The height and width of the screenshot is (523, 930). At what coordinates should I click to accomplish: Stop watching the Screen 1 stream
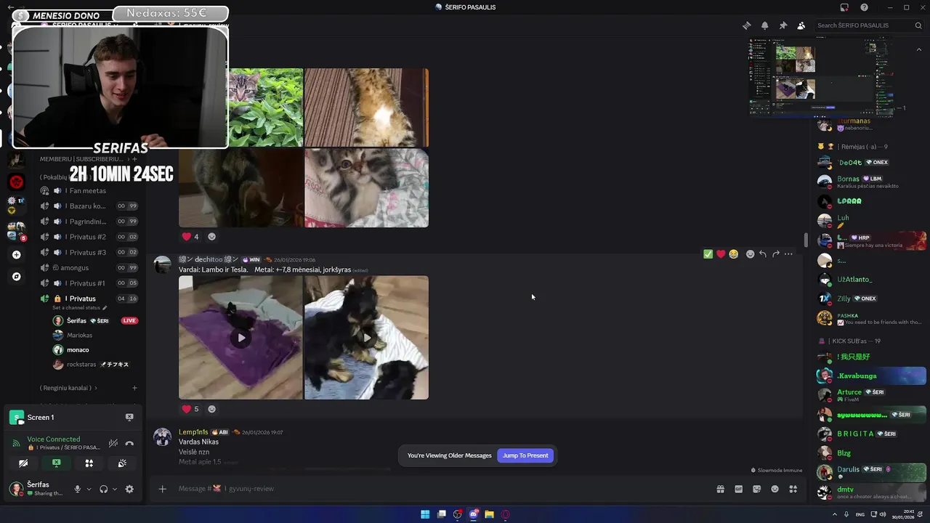(x=129, y=417)
